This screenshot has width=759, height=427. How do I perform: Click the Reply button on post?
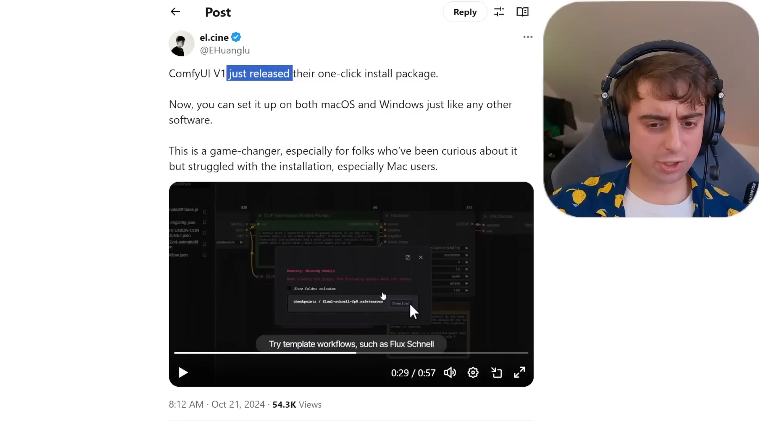click(465, 11)
